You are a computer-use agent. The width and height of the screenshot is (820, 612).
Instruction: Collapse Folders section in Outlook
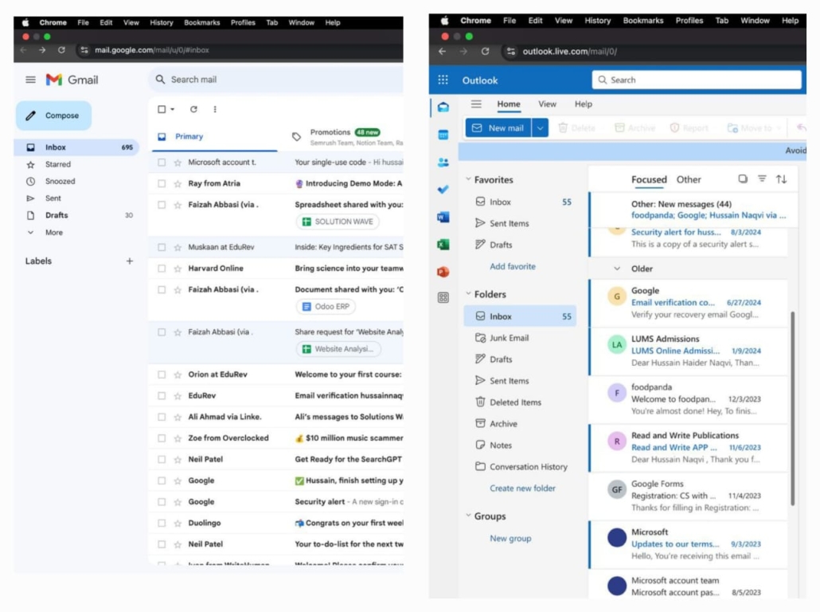click(x=469, y=294)
